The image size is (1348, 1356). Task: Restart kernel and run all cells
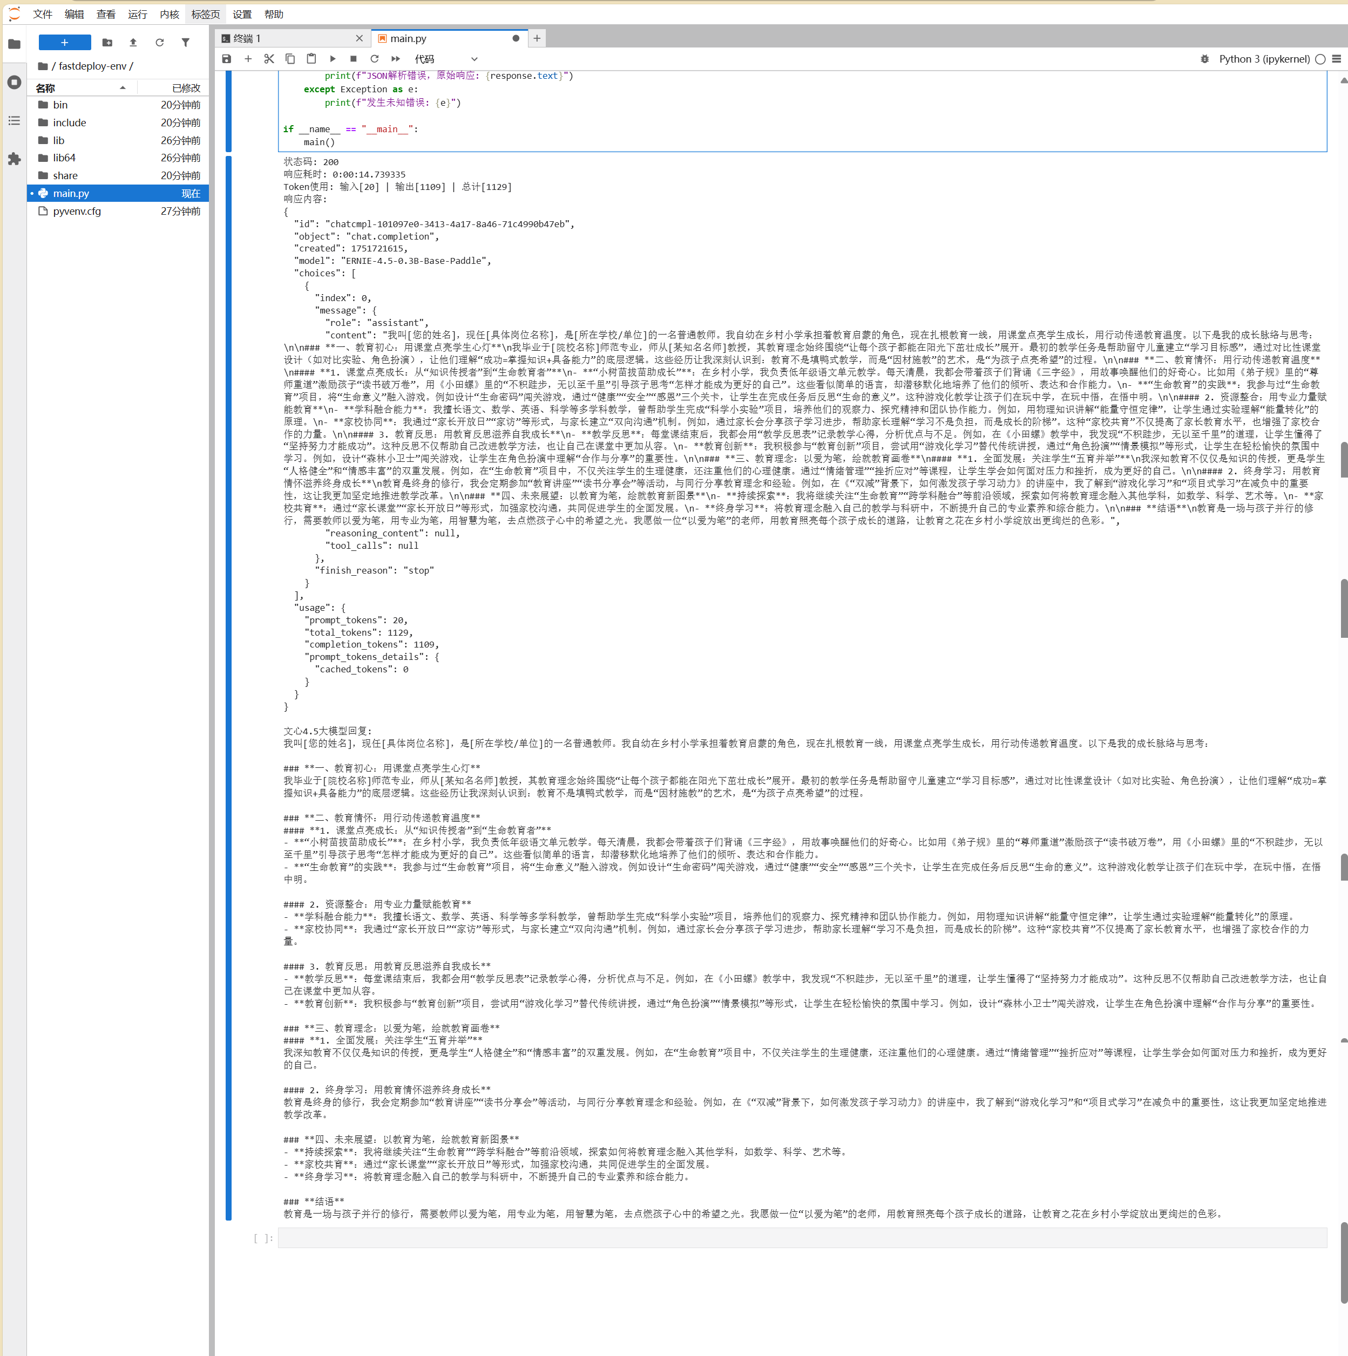(396, 59)
